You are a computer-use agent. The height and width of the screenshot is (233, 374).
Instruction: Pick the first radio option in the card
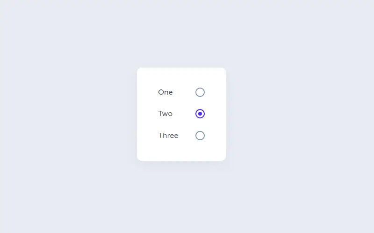coord(200,92)
